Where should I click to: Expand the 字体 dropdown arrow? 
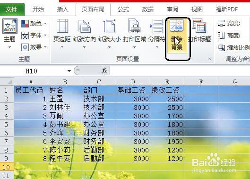(x=45, y=36)
